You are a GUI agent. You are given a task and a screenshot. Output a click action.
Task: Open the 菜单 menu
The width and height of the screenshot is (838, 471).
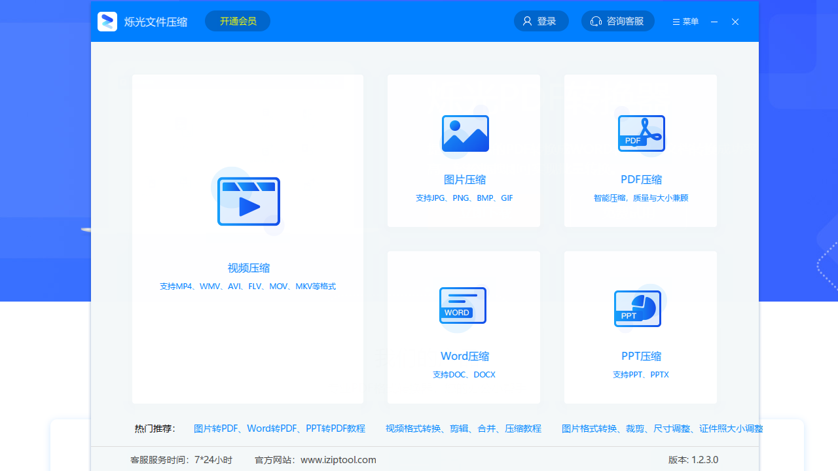click(x=685, y=21)
